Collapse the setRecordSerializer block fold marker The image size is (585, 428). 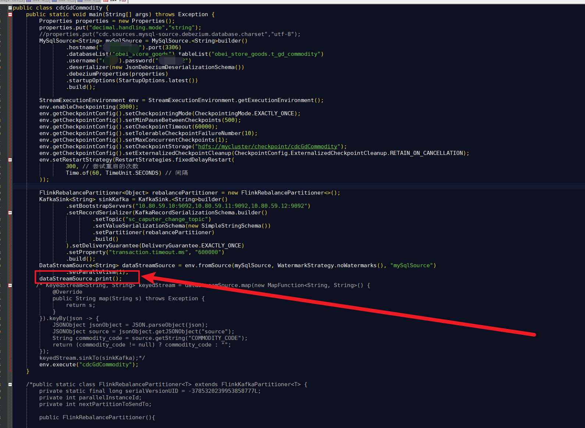tap(10, 213)
